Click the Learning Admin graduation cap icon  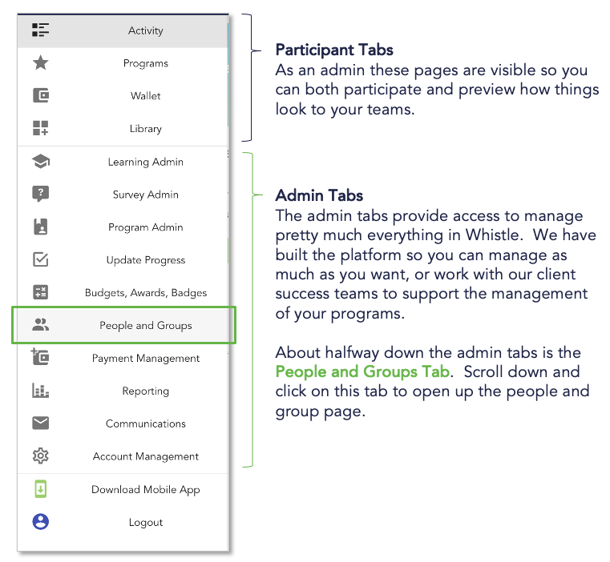tap(40, 161)
